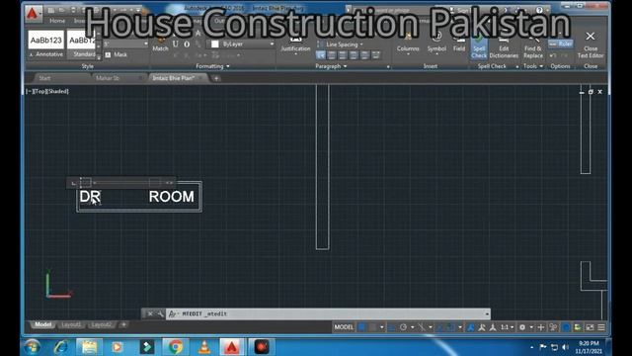Insert a Field
This screenshot has height=356, width=632.
(459, 44)
